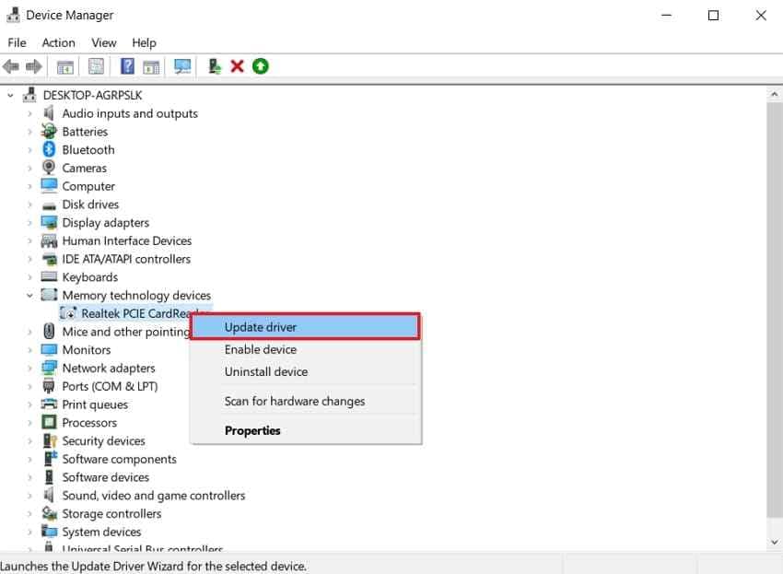The height and width of the screenshot is (574, 783).
Task: Select the IDE ATA/ATAPI controllers row
Action: 126,259
